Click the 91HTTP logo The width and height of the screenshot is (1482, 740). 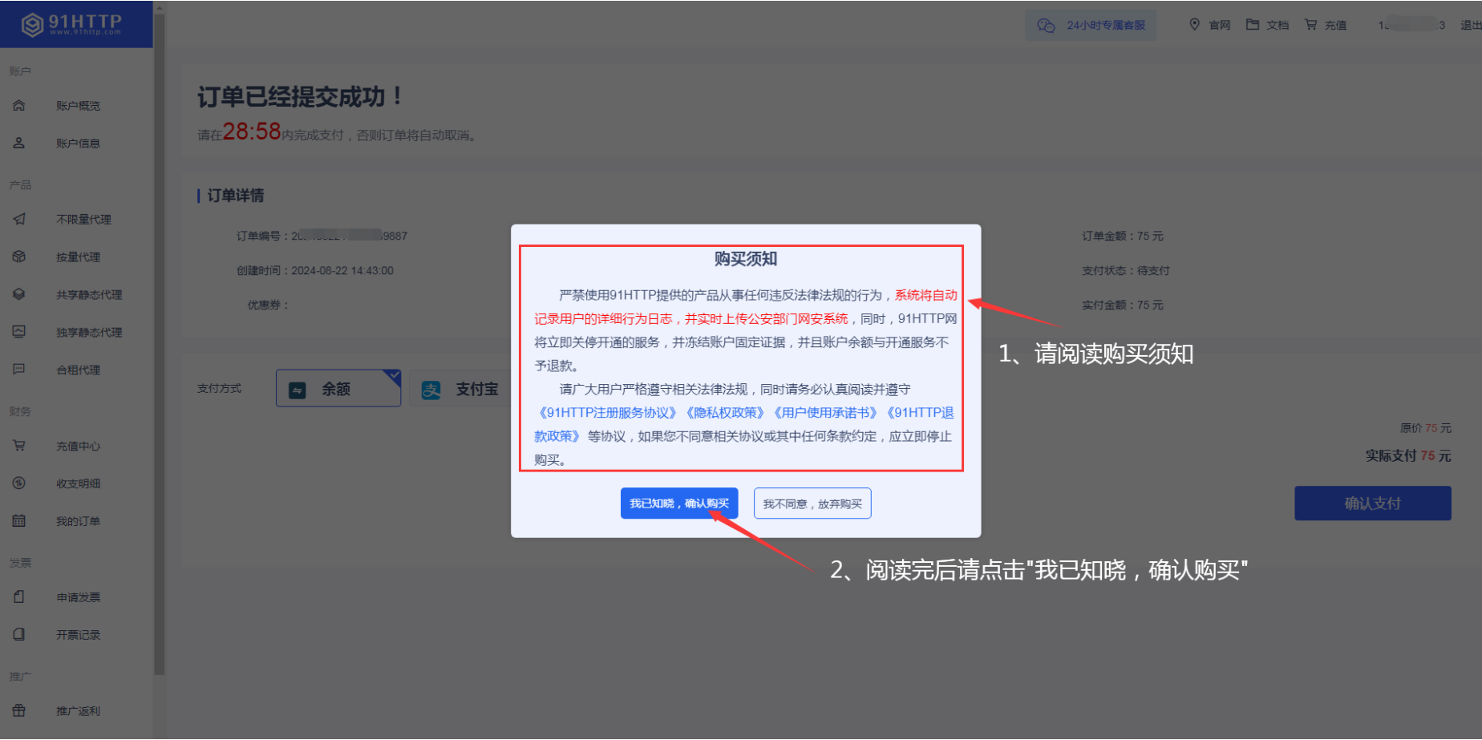pyautogui.click(x=71, y=24)
